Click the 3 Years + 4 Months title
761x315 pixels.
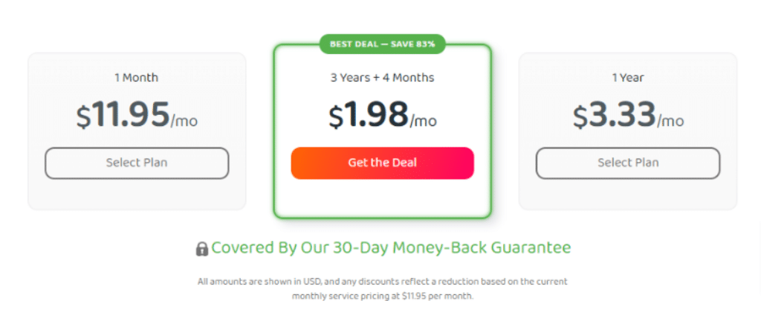[383, 77]
